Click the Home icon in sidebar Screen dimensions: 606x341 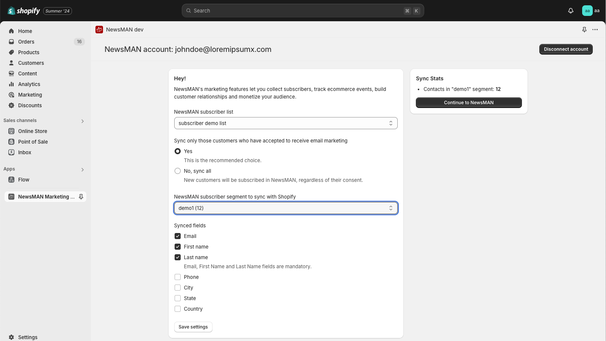click(x=11, y=31)
